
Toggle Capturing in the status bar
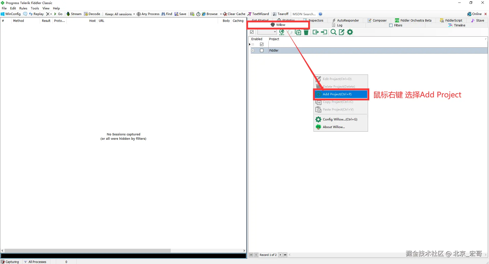pos(10,262)
